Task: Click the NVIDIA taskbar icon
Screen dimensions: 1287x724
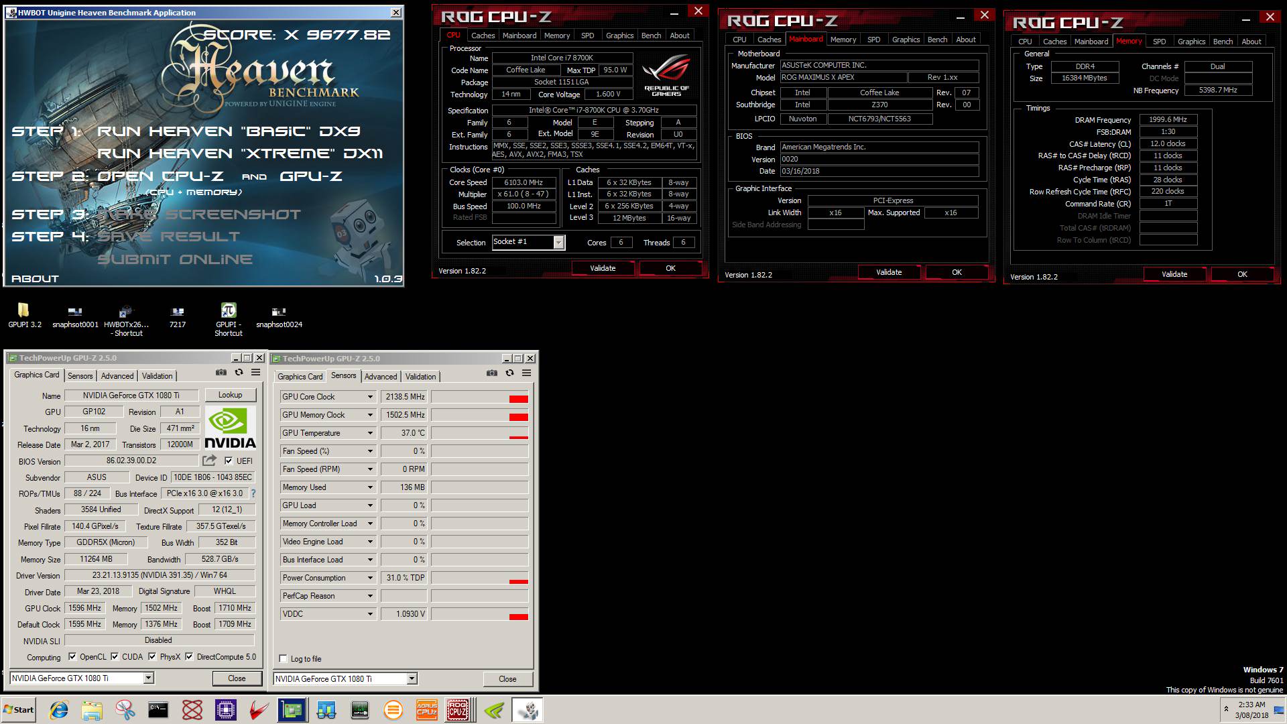Action: click(494, 710)
